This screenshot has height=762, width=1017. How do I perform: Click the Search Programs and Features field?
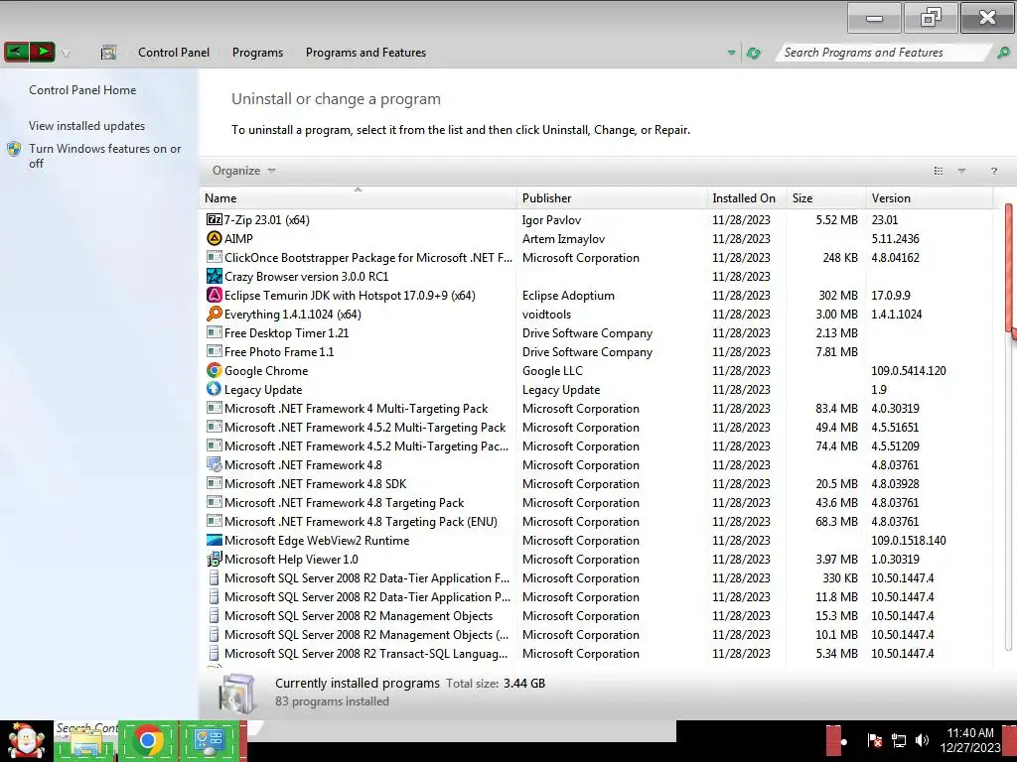[882, 53]
